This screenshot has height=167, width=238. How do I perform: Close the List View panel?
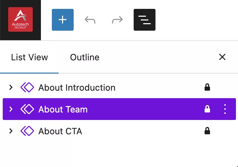click(x=222, y=57)
